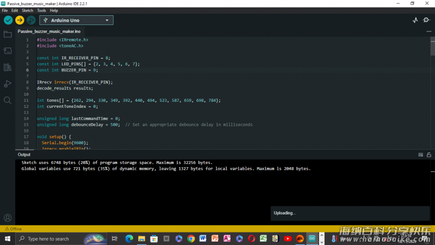Click the 'Sketch uses 6748 bytes' output line
The width and height of the screenshot is (435, 245).
point(117,162)
